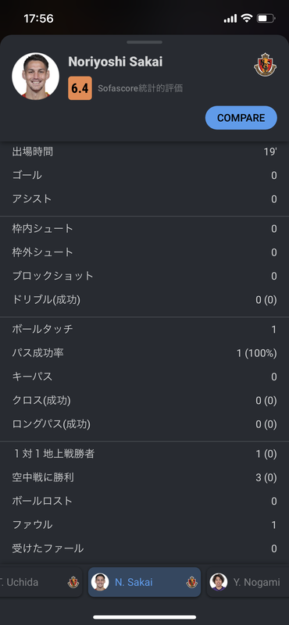Switch to the Uchida player tab

pyautogui.click(x=41, y=582)
